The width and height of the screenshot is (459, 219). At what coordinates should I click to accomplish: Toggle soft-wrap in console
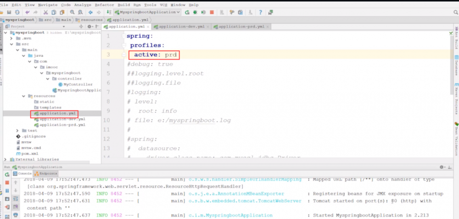16,199
